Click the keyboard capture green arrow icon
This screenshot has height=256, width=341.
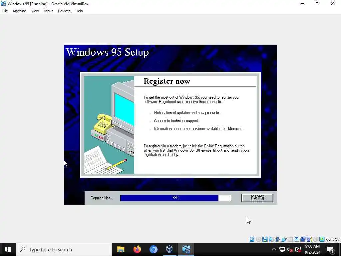point(322,239)
